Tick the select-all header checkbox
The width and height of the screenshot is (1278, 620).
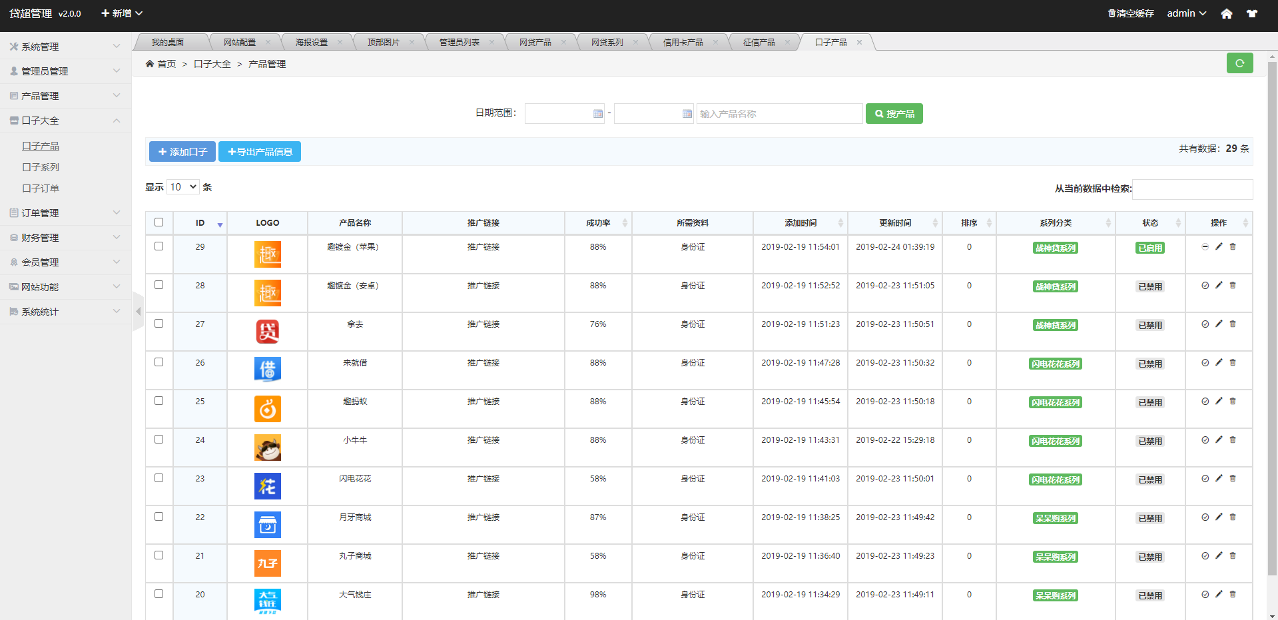click(159, 222)
